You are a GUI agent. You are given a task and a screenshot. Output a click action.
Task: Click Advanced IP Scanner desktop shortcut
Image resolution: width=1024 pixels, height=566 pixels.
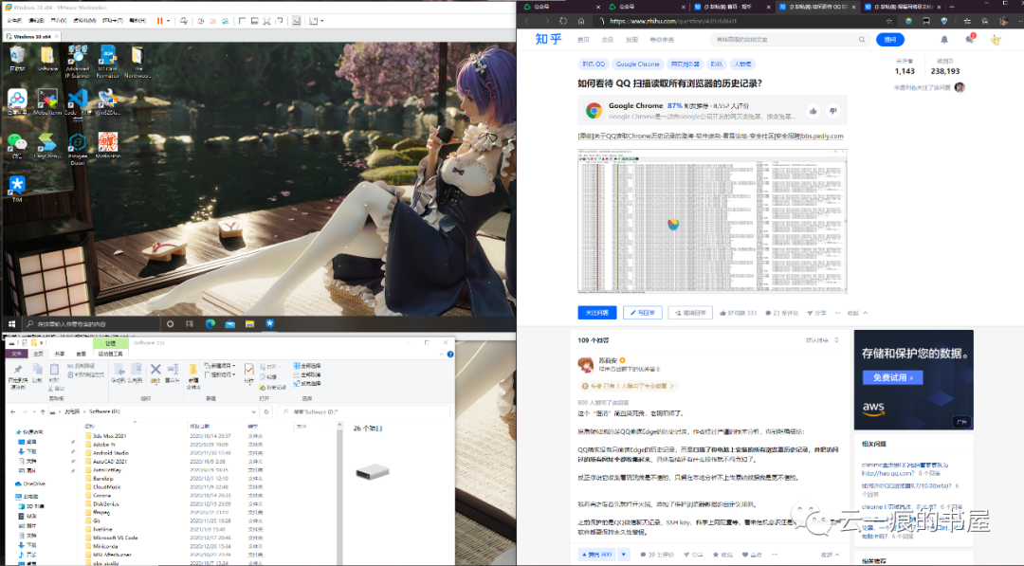click(x=77, y=62)
